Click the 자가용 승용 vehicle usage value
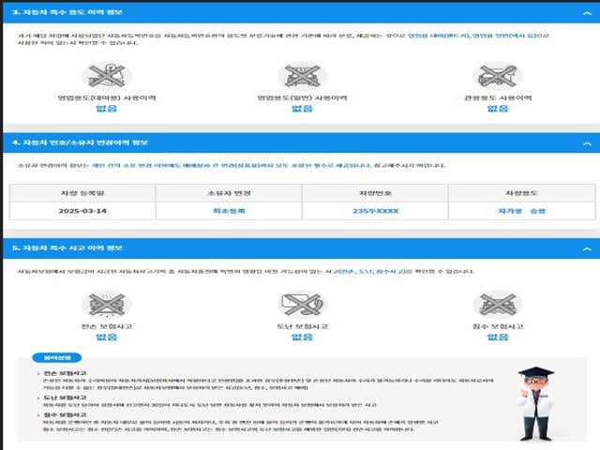The height and width of the screenshot is (450, 600). tap(521, 211)
